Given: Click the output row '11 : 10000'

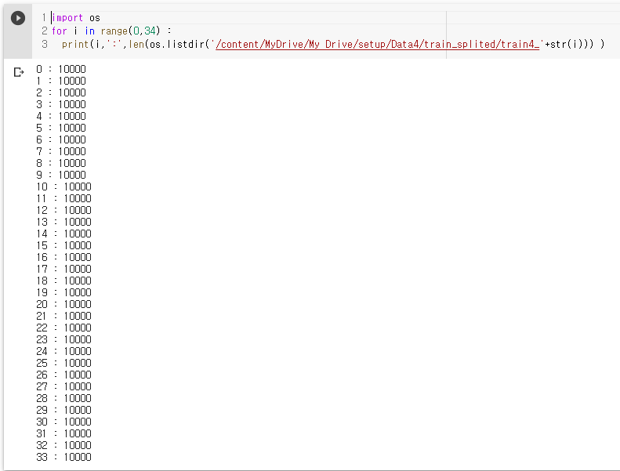Looking at the screenshot, I should tap(63, 198).
